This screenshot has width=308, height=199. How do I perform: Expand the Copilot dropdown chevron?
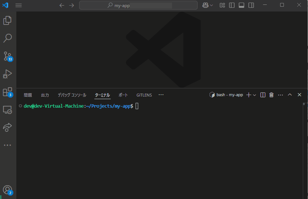point(211,5)
